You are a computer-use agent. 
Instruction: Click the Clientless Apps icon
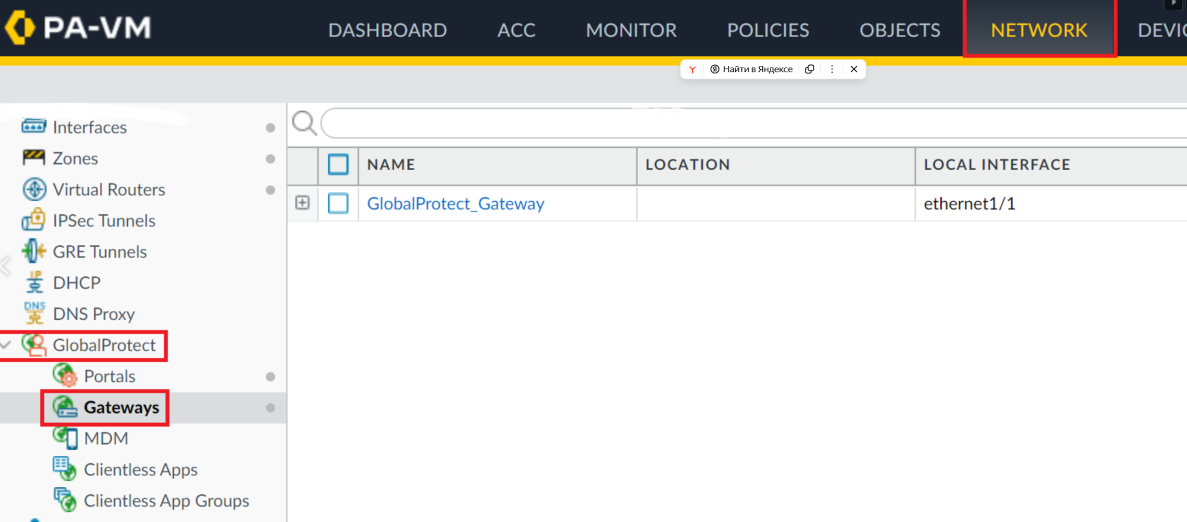point(65,468)
